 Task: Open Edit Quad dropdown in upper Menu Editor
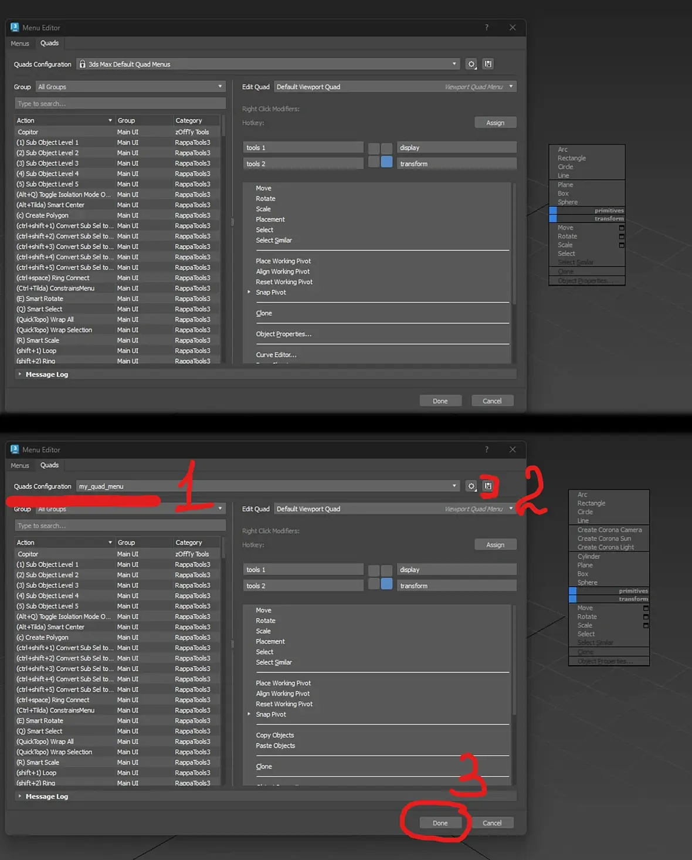395,87
